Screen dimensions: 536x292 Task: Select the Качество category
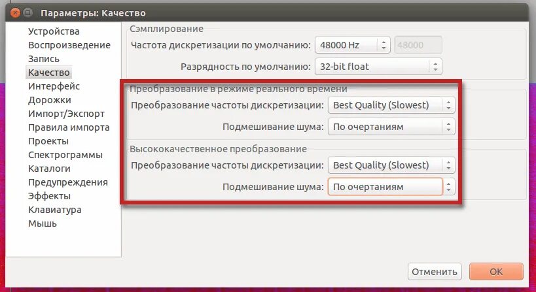[x=49, y=73]
